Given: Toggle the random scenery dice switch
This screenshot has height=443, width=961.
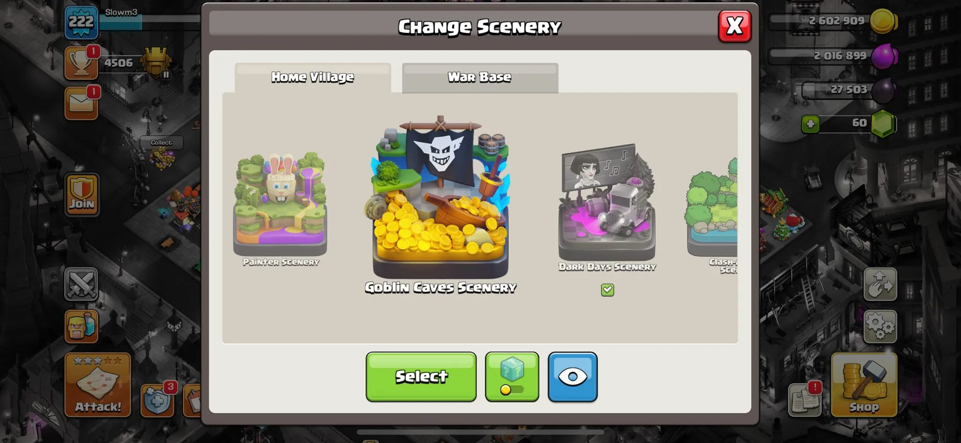Looking at the screenshot, I should [x=512, y=377].
